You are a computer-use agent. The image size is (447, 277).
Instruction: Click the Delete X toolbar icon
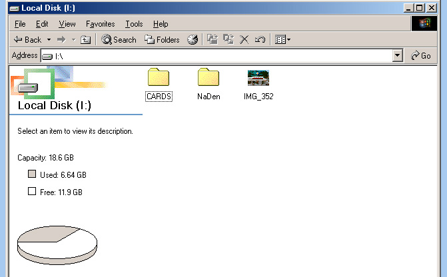244,39
